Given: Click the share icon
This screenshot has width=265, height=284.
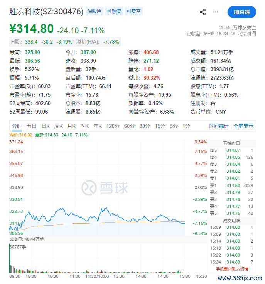Looking at the screenshot, I should [203, 12].
